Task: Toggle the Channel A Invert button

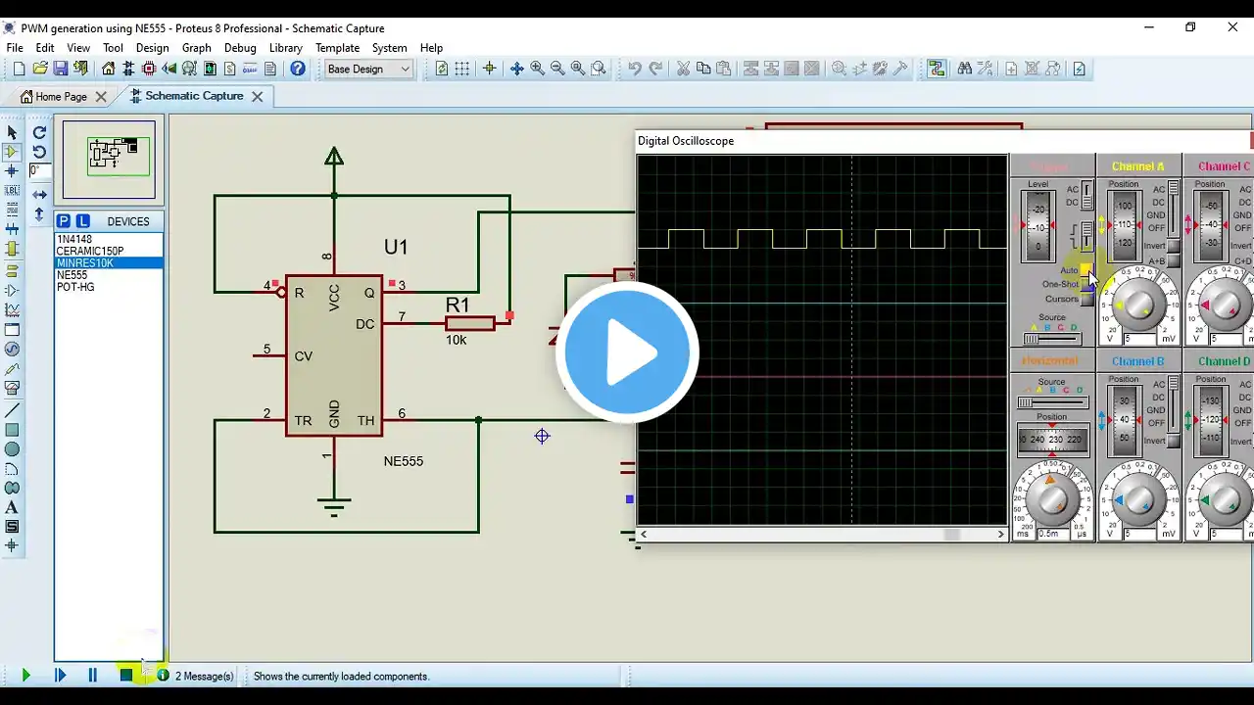Action: click(1172, 246)
